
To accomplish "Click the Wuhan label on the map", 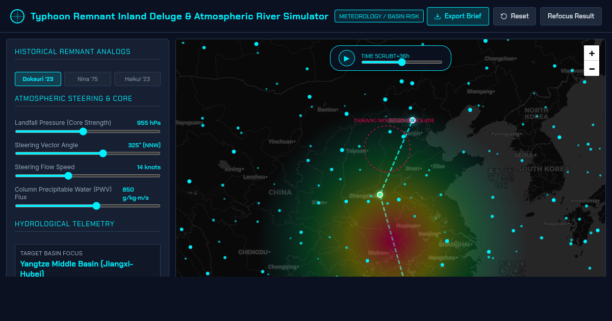I will 378,253.
